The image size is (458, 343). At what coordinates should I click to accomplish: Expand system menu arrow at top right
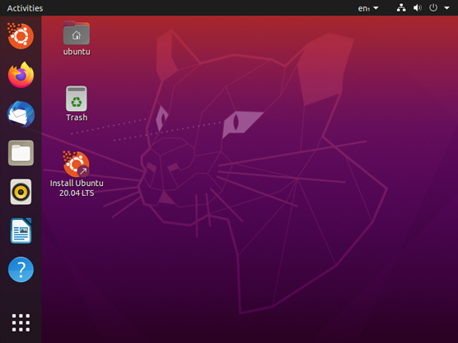[x=447, y=8]
